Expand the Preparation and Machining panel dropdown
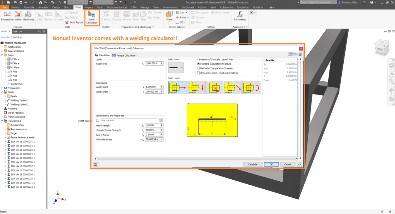 153,27
